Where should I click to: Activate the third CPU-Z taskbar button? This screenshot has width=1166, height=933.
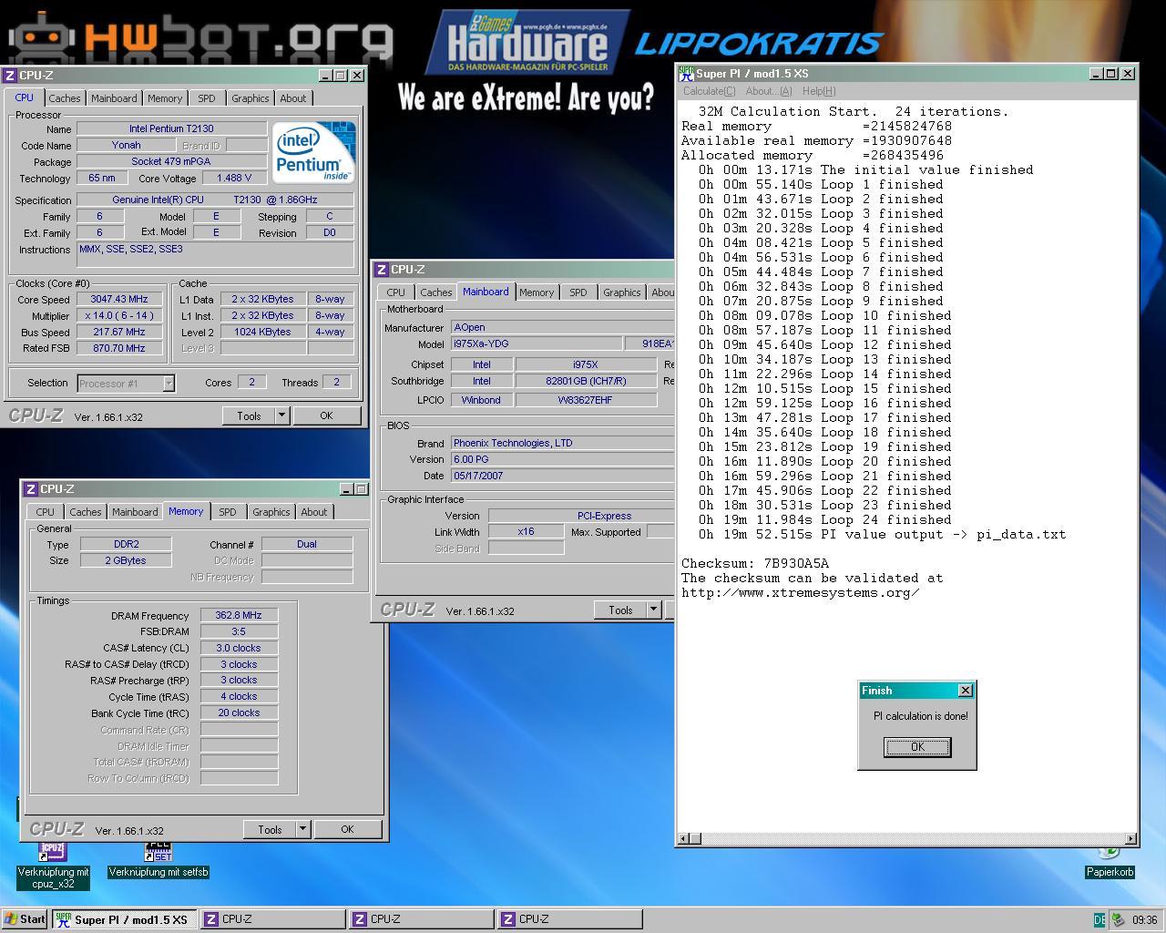569,919
